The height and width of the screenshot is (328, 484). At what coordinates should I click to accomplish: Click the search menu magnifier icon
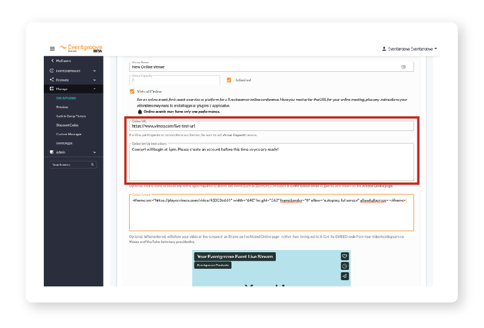pos(92,165)
